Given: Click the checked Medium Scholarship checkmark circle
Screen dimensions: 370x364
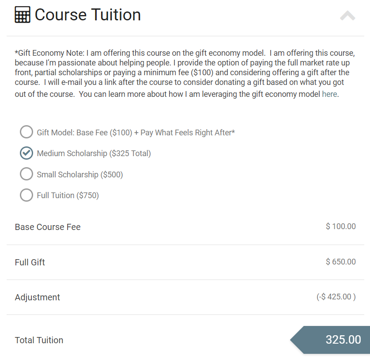Looking at the screenshot, I should tap(26, 153).
